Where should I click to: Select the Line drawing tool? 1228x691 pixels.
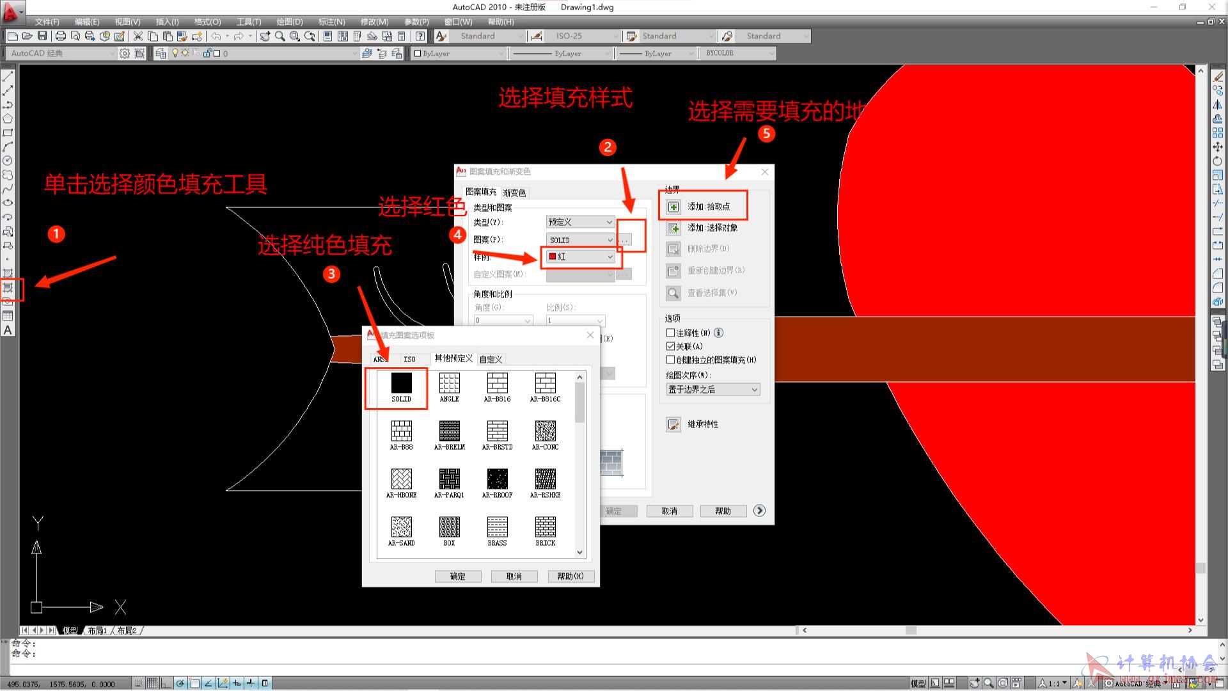8,76
